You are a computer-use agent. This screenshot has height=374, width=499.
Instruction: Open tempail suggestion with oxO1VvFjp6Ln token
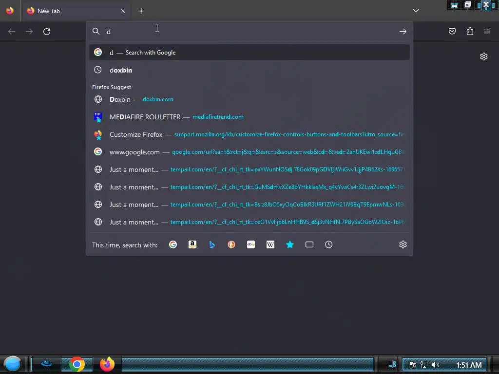249,222
